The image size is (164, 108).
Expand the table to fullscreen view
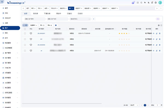[161, 25]
